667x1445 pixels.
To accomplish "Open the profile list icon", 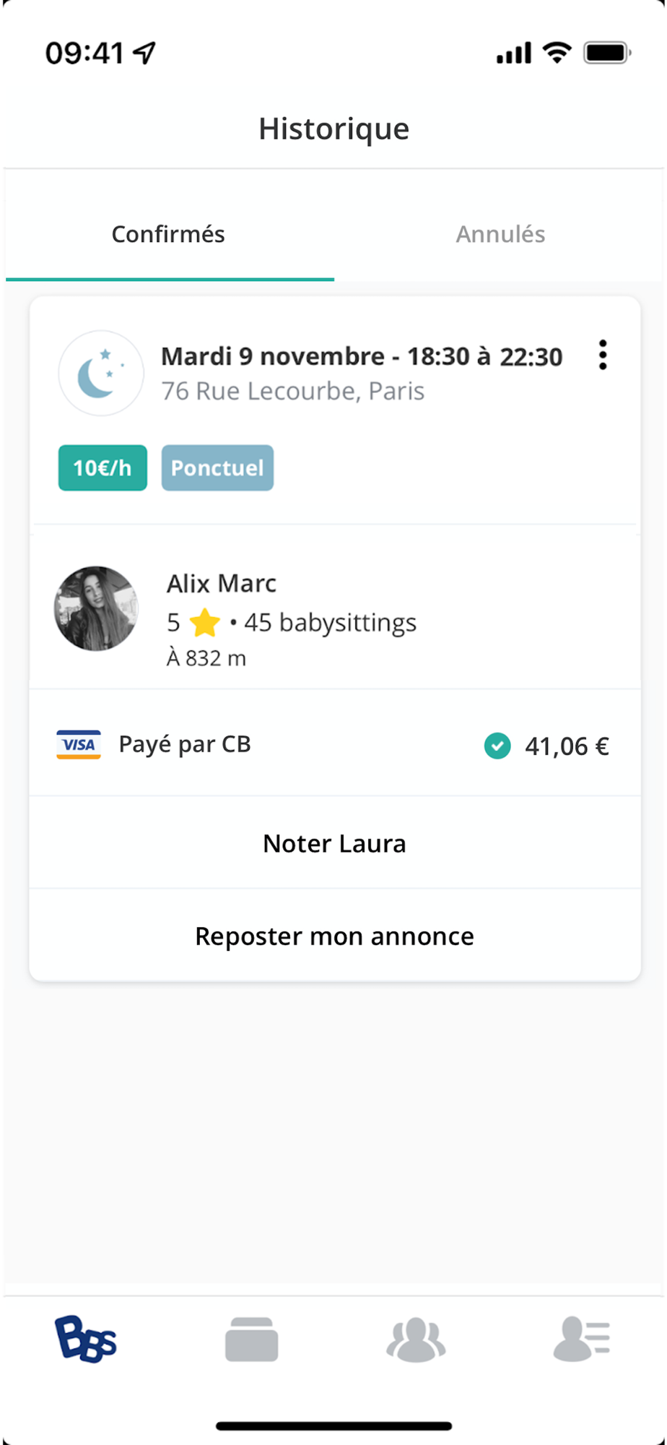I will [x=582, y=1339].
